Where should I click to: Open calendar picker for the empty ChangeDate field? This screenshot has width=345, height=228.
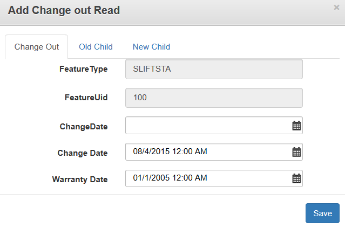296,126
